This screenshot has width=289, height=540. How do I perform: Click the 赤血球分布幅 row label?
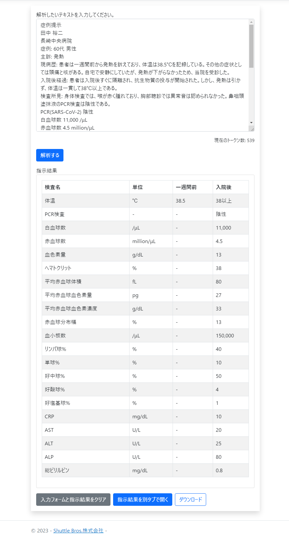85,322
